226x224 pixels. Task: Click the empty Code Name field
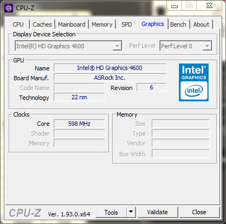(79, 87)
